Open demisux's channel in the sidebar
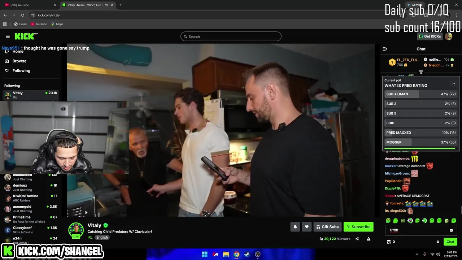This screenshot has width=462, height=260. click(x=31, y=187)
